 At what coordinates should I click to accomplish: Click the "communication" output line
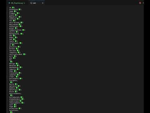coord(17,30)
